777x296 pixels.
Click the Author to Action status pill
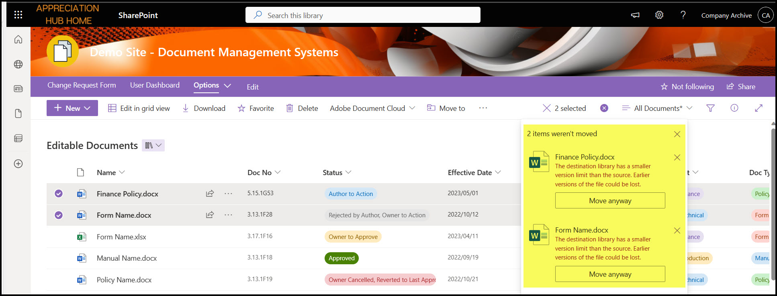tap(350, 194)
